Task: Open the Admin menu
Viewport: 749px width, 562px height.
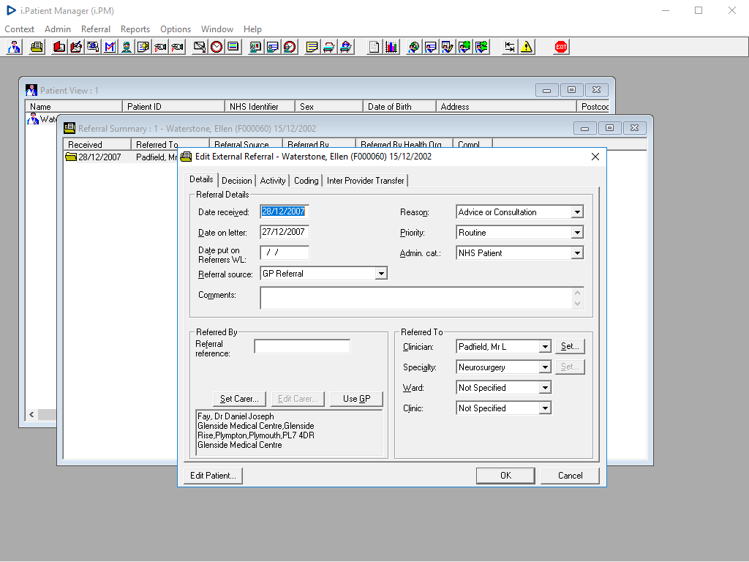Action: [x=57, y=29]
